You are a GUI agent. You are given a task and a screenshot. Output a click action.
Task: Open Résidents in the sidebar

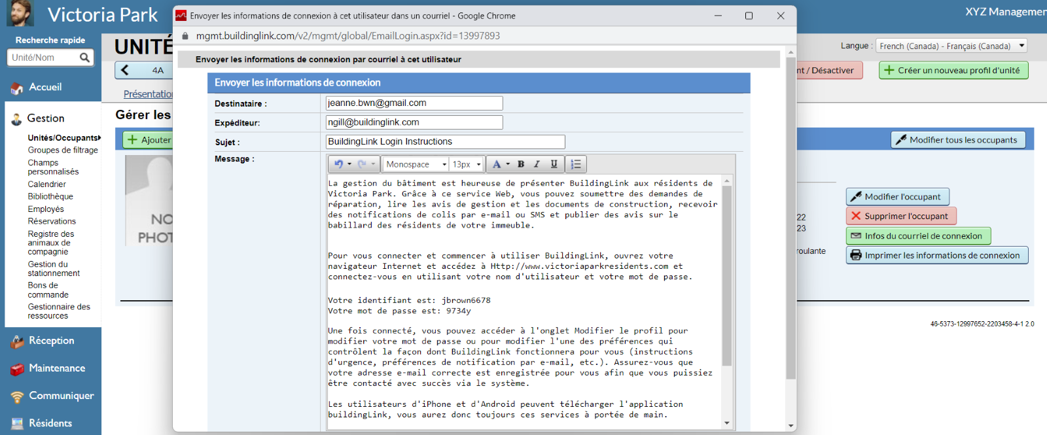click(50, 423)
